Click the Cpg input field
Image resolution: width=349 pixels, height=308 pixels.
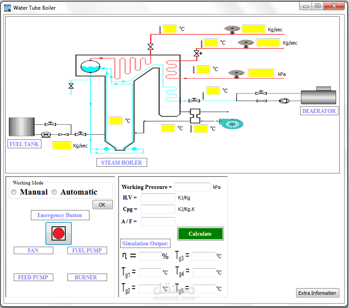[x=158, y=209]
